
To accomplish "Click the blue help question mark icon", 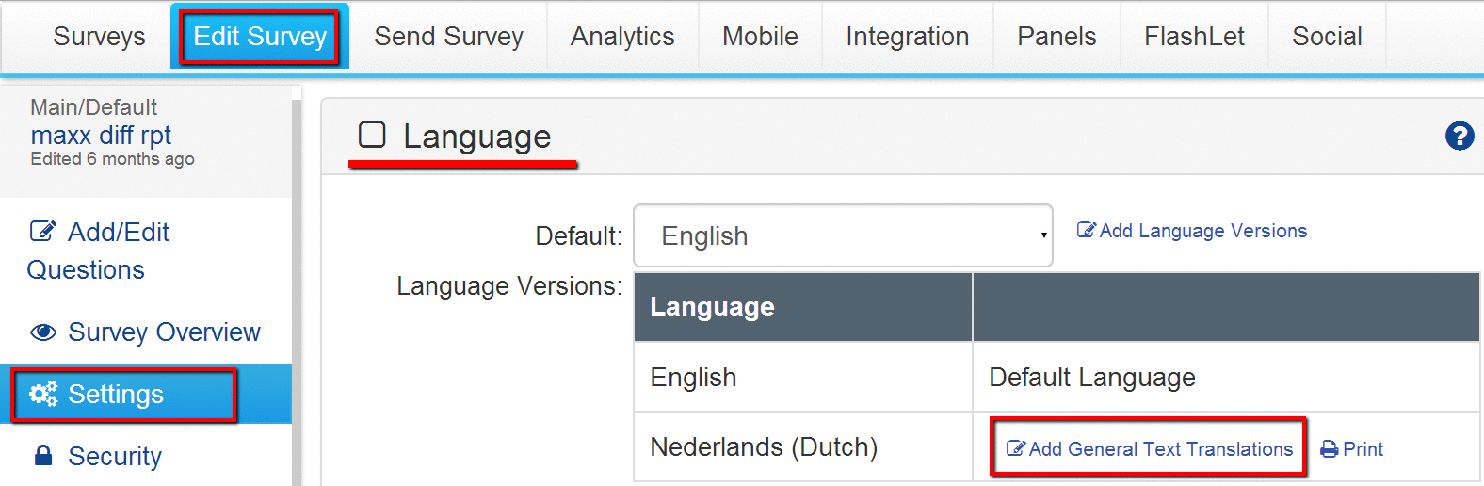I will [1459, 137].
